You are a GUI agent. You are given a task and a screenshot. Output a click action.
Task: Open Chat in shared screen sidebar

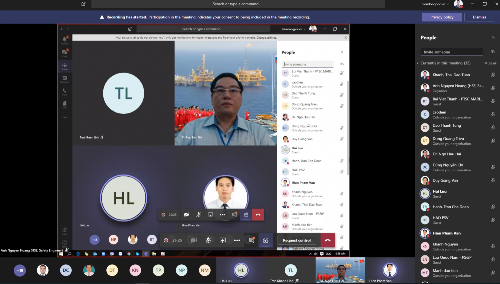pos(65,53)
